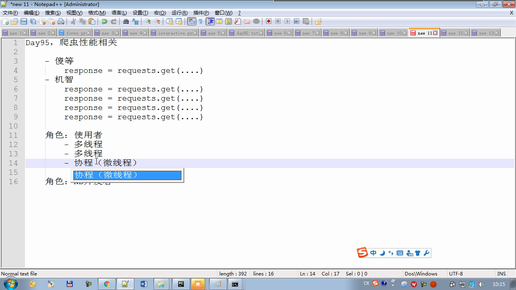Click the Open file toolbar icon
Image resolution: width=516 pixels, height=290 pixels.
point(15,21)
